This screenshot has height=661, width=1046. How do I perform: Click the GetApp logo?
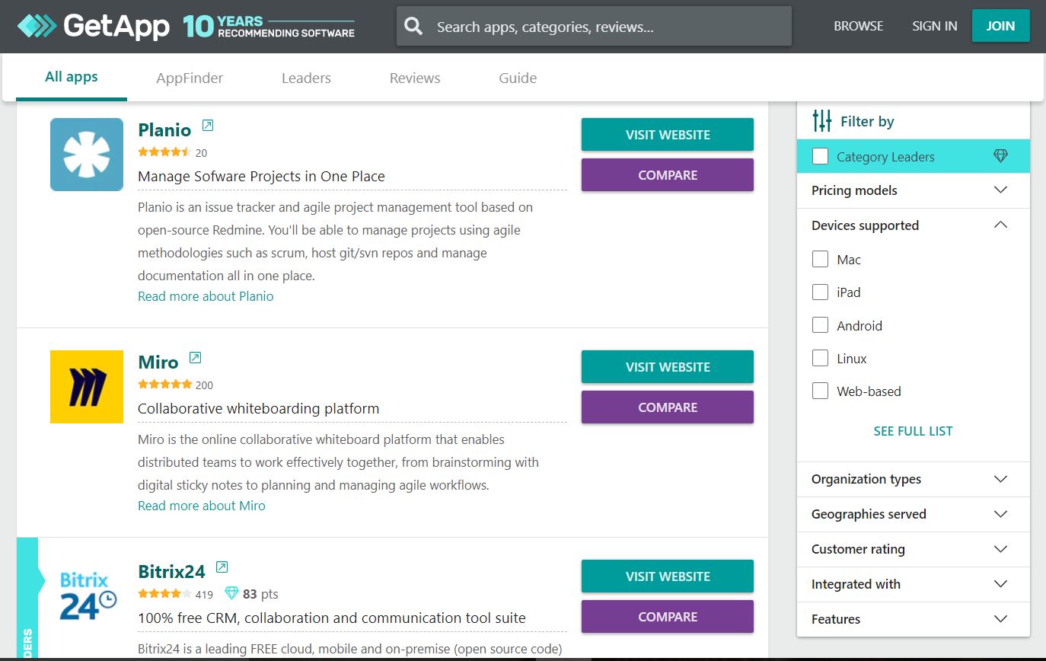(x=94, y=27)
